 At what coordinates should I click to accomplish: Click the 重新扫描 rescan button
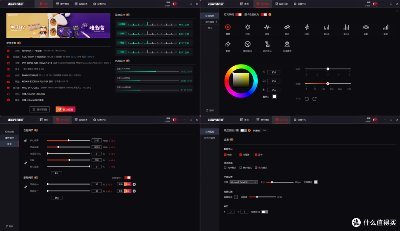[40, 109]
